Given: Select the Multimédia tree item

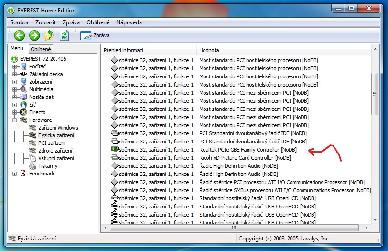Looking at the screenshot, I should (41, 89).
